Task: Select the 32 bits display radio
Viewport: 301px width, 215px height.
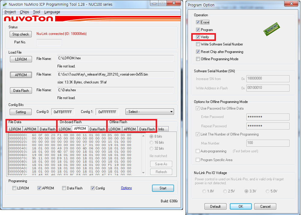Action: coord(151,148)
